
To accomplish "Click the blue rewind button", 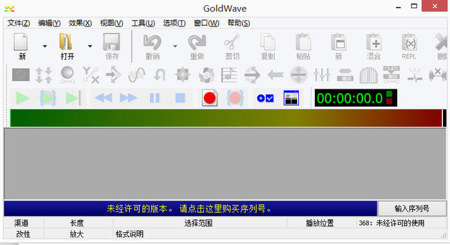I will 104,98.
